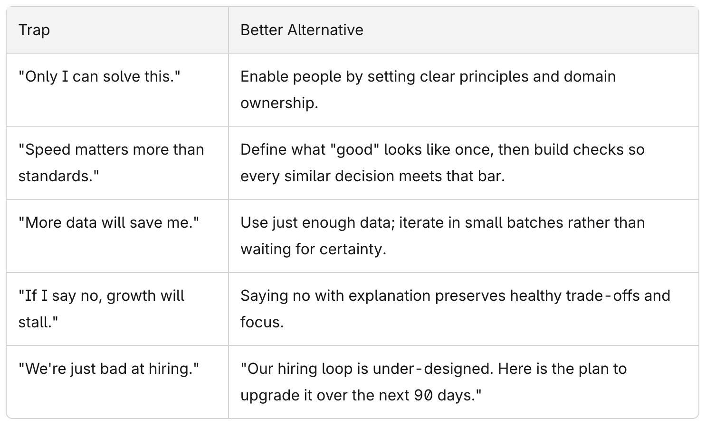Click the word "stall." in Trap column
Image resolution: width=706 pixels, height=427 pixels.
coord(38,323)
